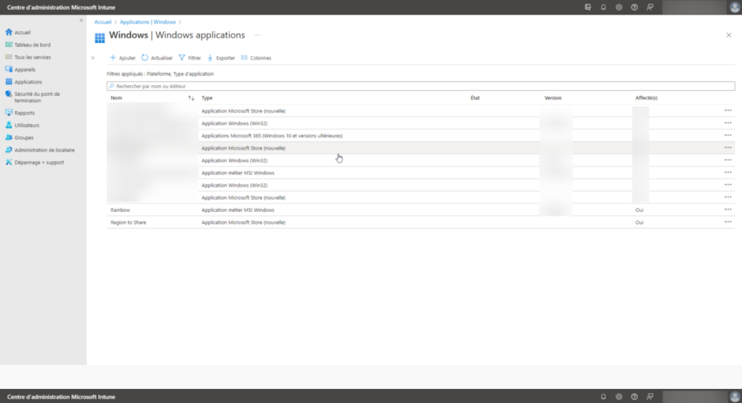742x403 pixels.
Task: Open help question mark in top bar
Action: 635,8
